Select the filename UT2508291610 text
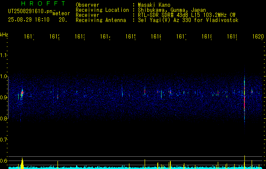Image resolution: width=266 pixels, height=169 pixels. click(x=30, y=11)
